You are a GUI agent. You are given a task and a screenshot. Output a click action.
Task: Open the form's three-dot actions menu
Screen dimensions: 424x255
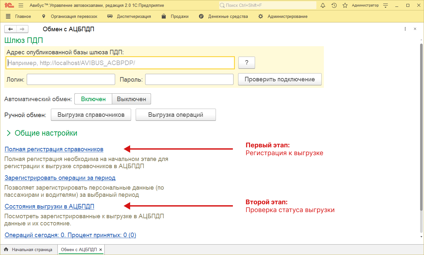click(405, 29)
